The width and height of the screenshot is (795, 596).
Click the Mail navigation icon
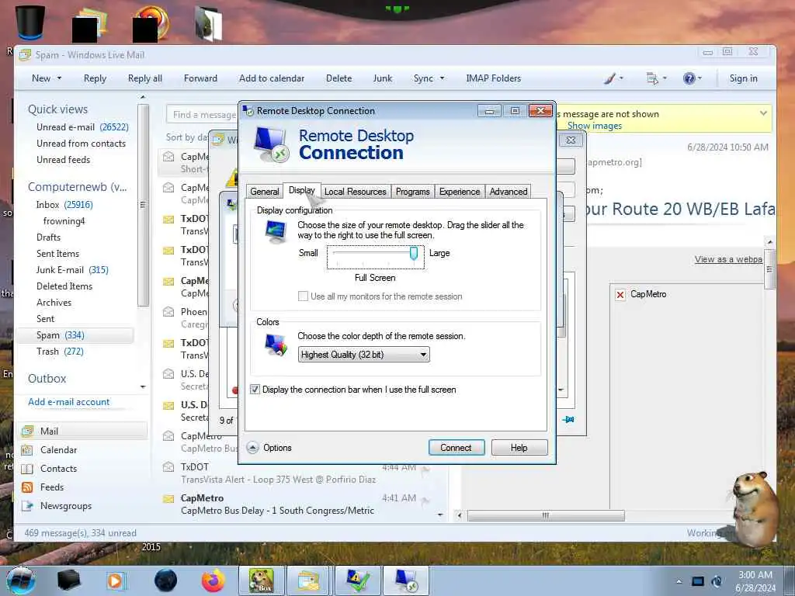pos(27,431)
